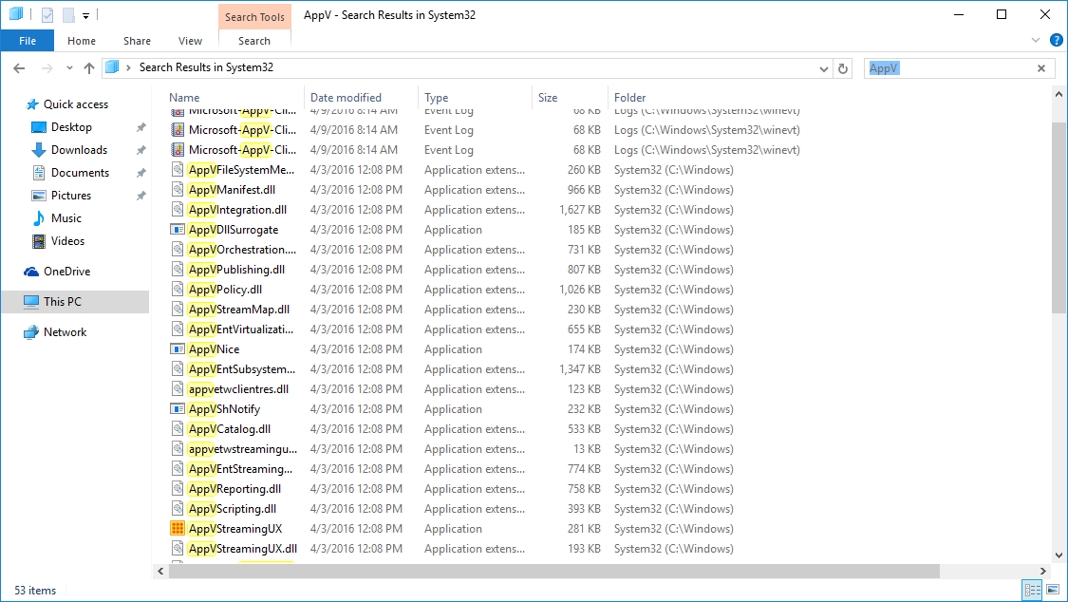The height and width of the screenshot is (602, 1068).
Task: Select the AppVIntegration.dll file
Action: click(237, 210)
